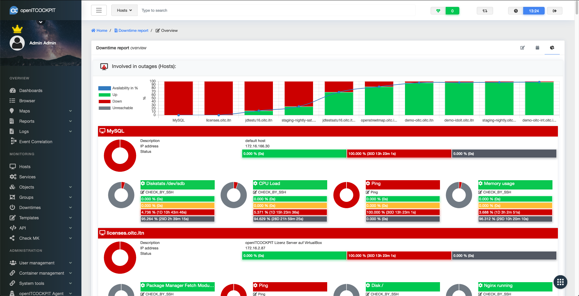Click the gear icon on Diskstats /dev/sdb
The width and height of the screenshot is (579, 296).
[143, 183]
